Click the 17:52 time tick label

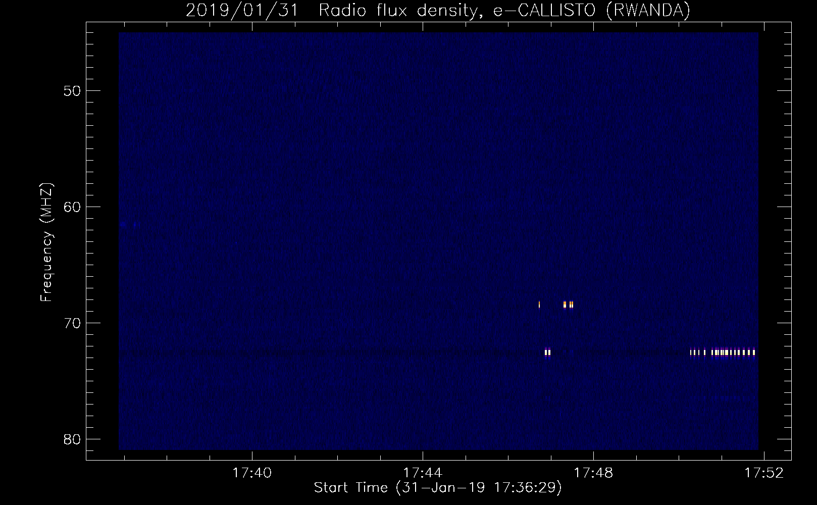764,473
